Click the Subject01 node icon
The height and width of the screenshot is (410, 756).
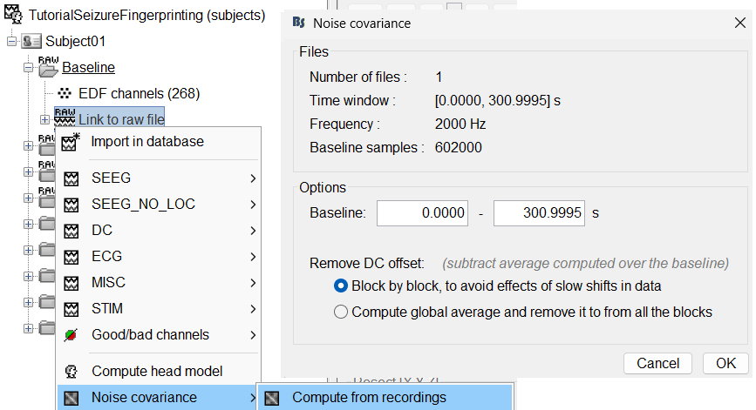tap(32, 42)
